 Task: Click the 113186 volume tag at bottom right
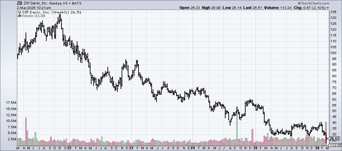(x=336, y=145)
